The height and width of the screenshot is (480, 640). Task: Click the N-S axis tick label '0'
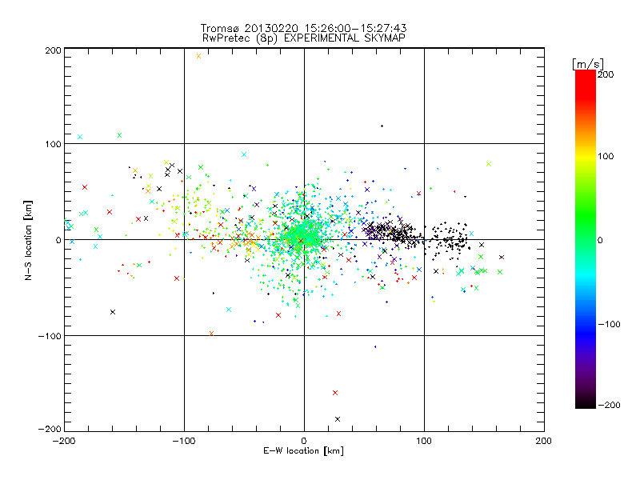coord(58,240)
